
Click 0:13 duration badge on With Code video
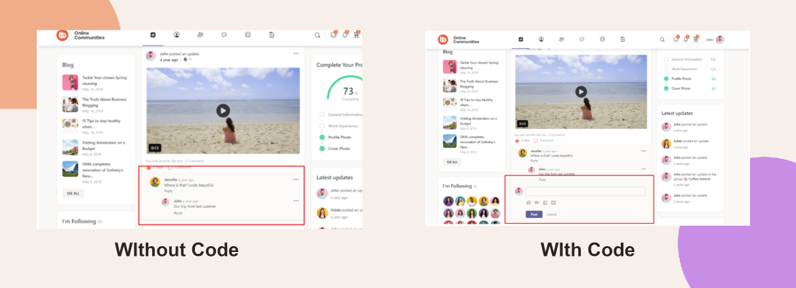pos(522,123)
